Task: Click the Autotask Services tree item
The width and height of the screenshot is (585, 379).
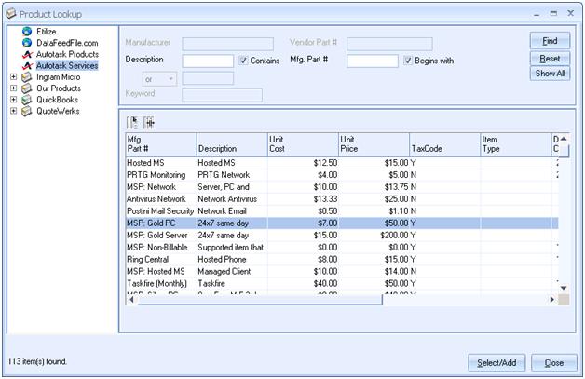Action: [67, 65]
